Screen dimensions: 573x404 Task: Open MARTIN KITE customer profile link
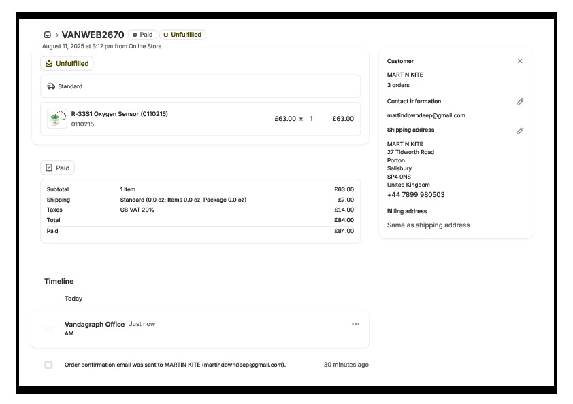(x=404, y=75)
